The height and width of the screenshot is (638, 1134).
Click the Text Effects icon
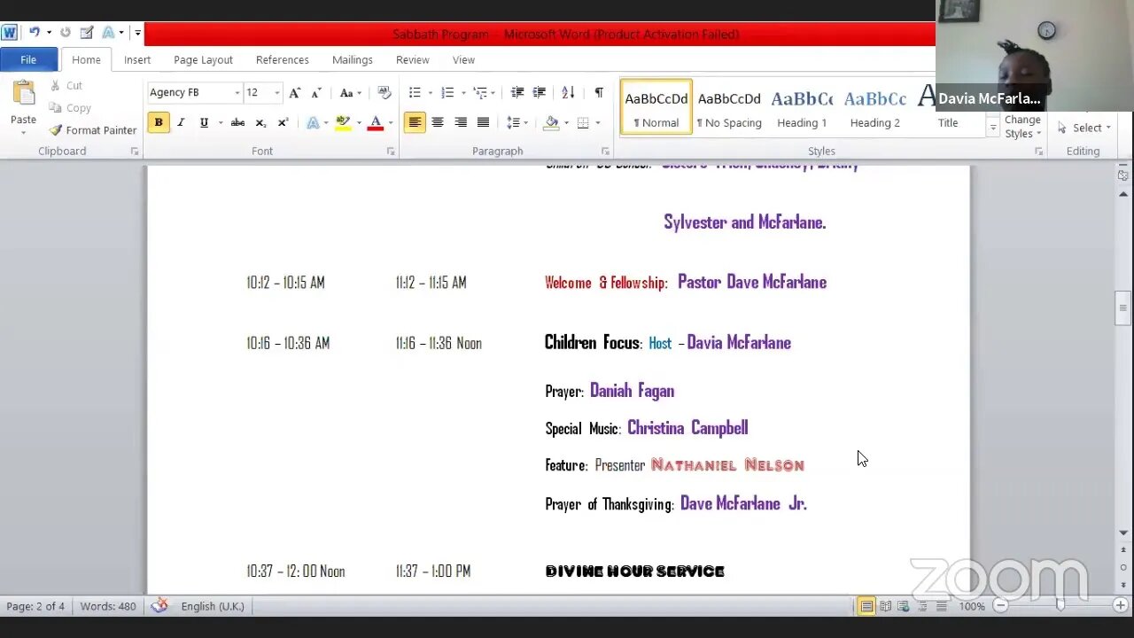click(x=313, y=122)
